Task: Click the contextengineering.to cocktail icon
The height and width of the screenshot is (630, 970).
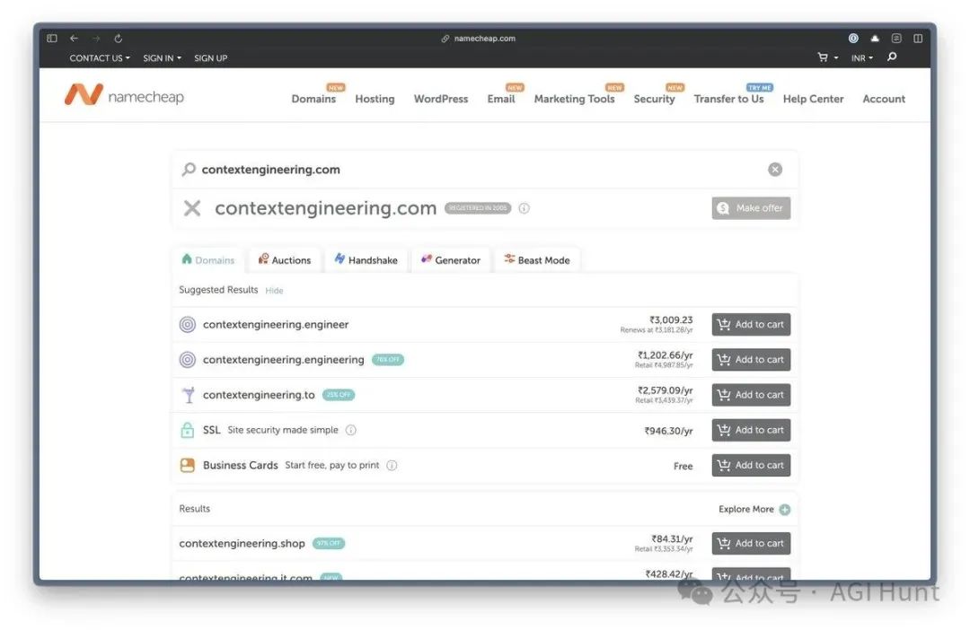Action: (x=189, y=395)
